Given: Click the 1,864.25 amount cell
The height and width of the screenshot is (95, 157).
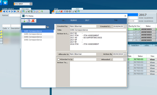Looking at the screenshot, I should [x=134, y=29].
